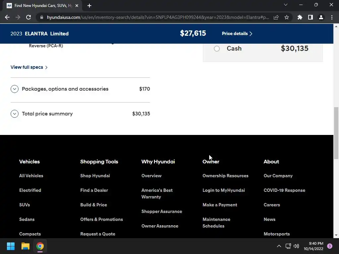Open Find a Dealer link
Image resolution: width=339 pixels, height=254 pixels.
[x=94, y=190]
